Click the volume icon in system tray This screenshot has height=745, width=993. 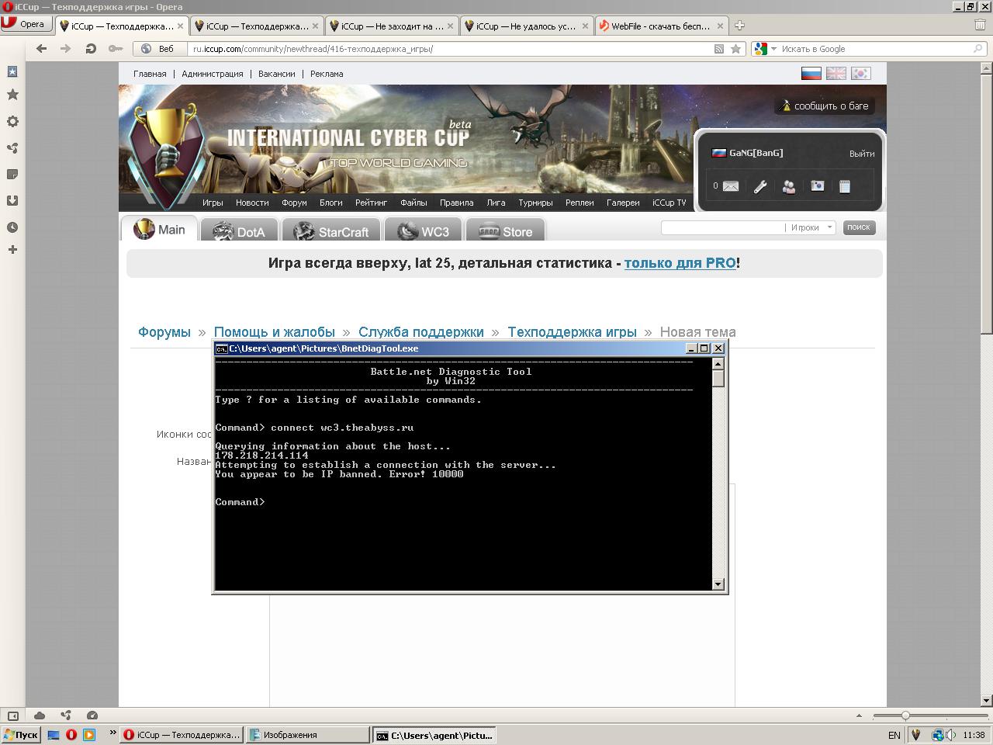click(x=951, y=735)
